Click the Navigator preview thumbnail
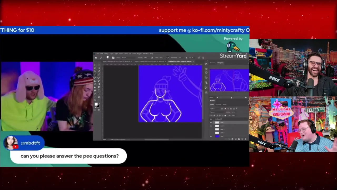Screen dimensions: 337x190 (x=229, y=80)
